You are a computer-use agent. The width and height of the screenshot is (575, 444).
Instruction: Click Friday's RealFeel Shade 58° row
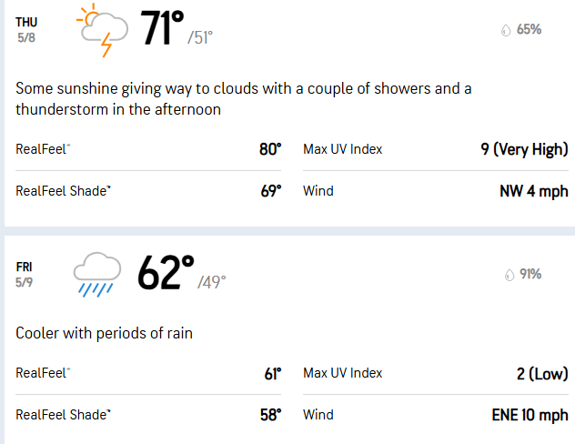(x=148, y=415)
